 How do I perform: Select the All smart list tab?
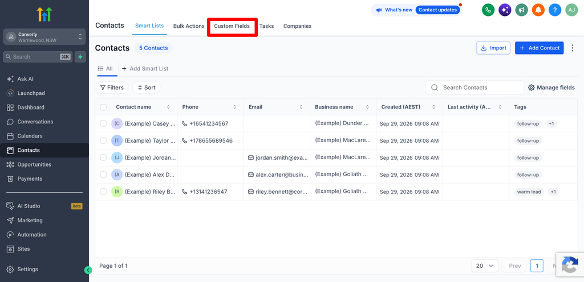(106, 69)
